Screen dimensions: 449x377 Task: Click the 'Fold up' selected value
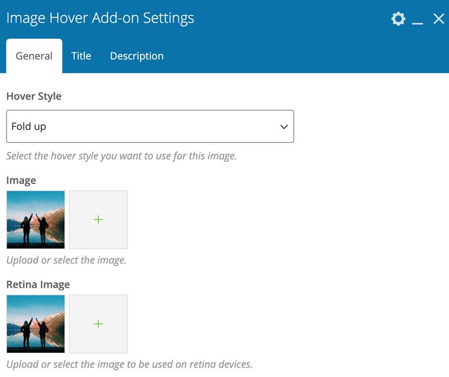click(x=29, y=126)
